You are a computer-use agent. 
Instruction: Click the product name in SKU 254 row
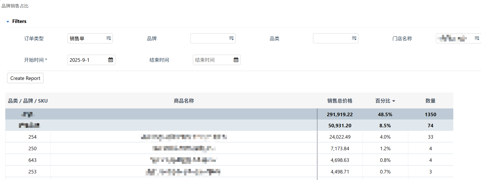184,137
